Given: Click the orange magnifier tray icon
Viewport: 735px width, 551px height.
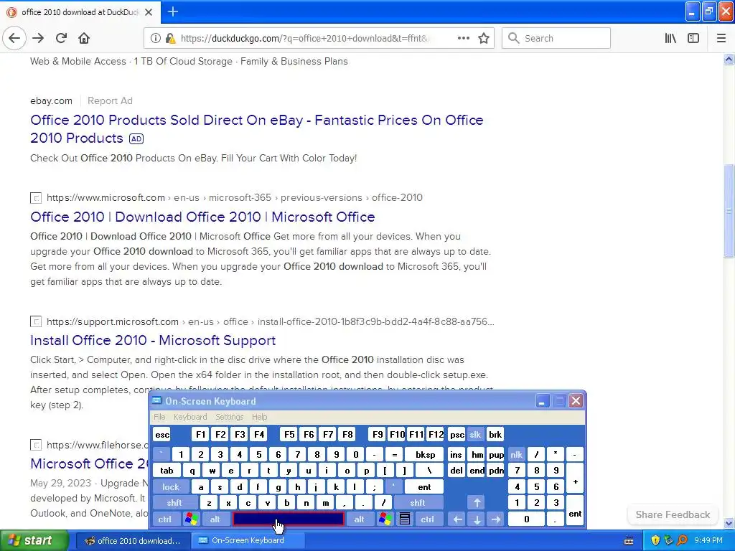Looking at the screenshot, I should (x=682, y=541).
